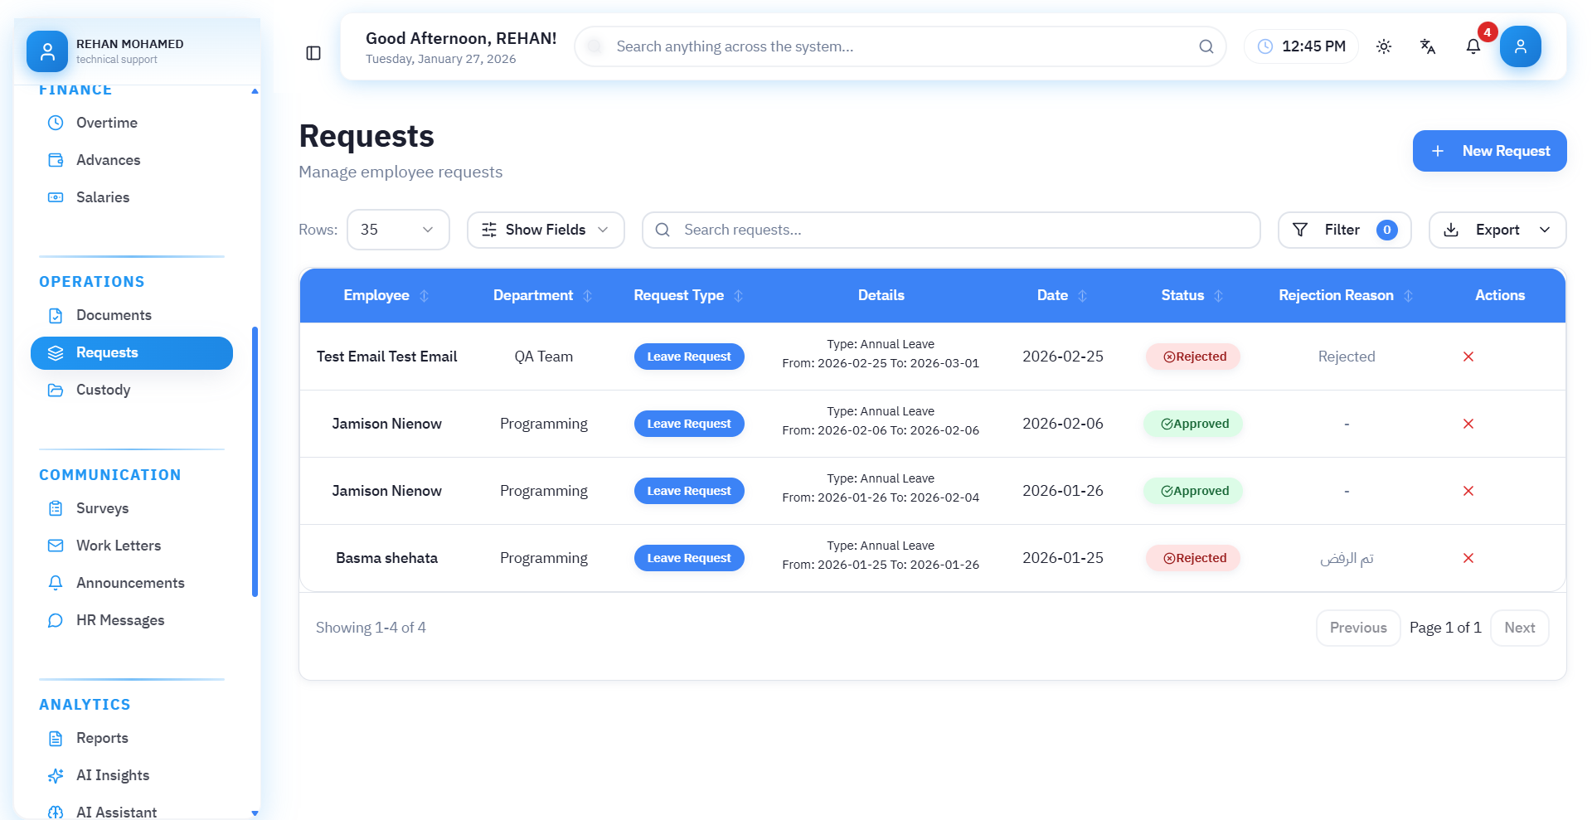Viewport: 1592px width, 820px height.
Task: Open the Salaries page from the sidebar
Action: [102, 197]
